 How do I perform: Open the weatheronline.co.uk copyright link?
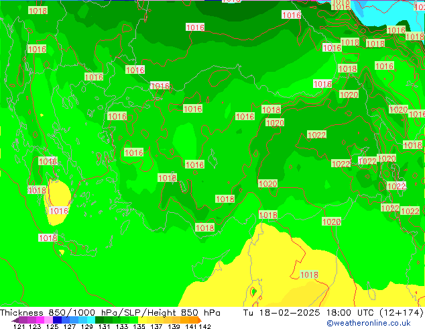[368, 323]
